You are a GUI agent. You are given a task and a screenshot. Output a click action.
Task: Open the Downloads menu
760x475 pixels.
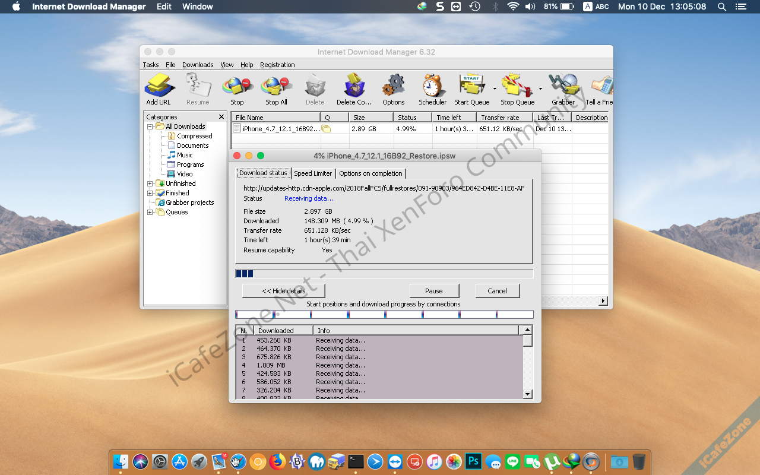[x=198, y=65]
